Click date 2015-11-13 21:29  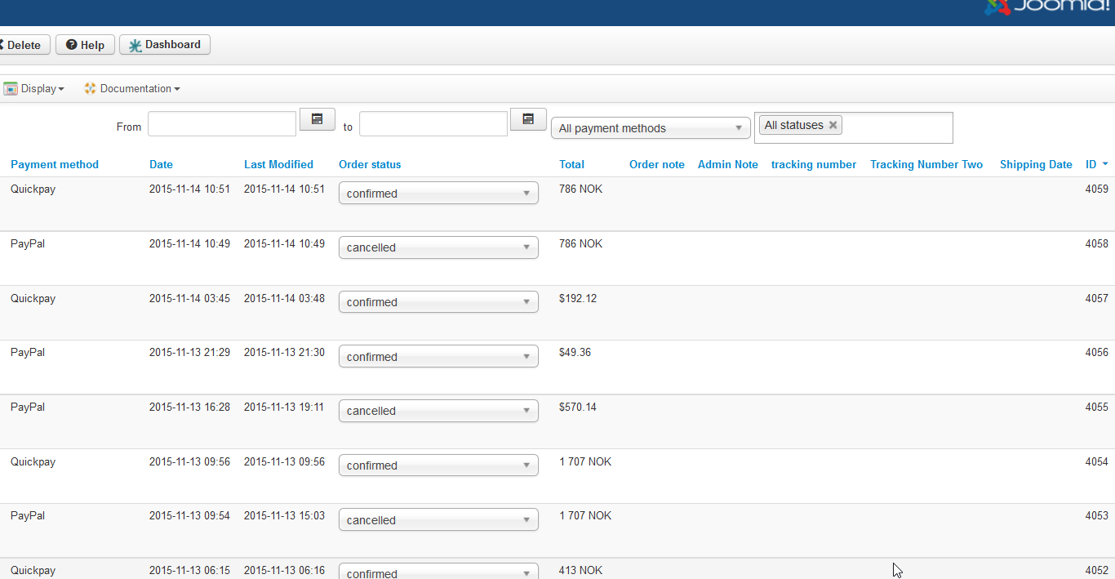pos(189,352)
